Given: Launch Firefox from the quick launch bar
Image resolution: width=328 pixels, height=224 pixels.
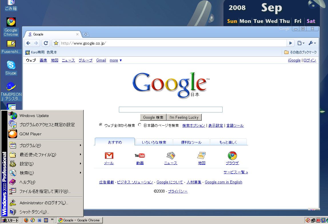Looking at the screenshot, I should (x=26, y=220).
